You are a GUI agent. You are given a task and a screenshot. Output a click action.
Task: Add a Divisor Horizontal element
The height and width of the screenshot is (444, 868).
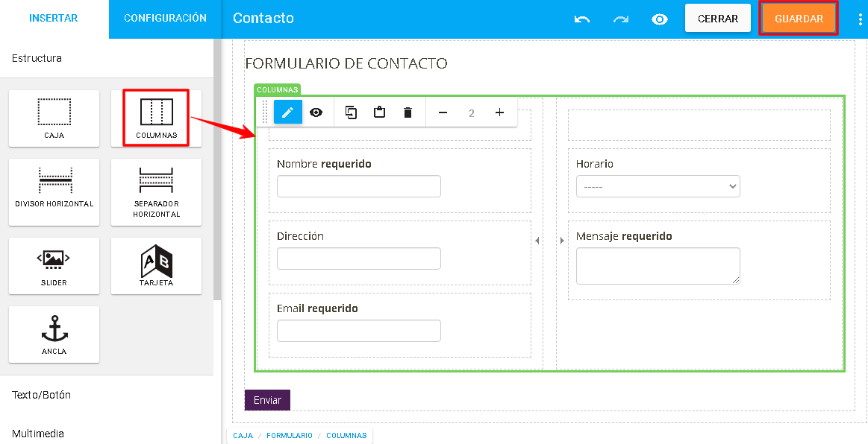54,191
